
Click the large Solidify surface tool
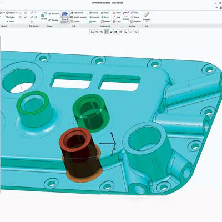126,16
